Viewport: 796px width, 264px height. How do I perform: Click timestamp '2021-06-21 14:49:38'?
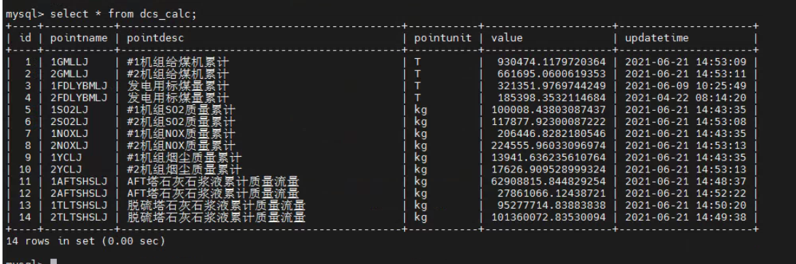[685, 217]
